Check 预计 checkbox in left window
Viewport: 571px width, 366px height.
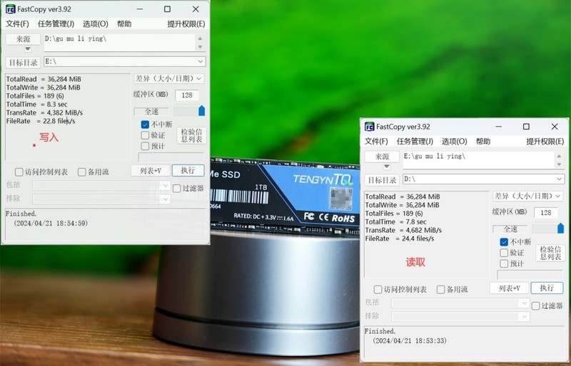coord(145,146)
